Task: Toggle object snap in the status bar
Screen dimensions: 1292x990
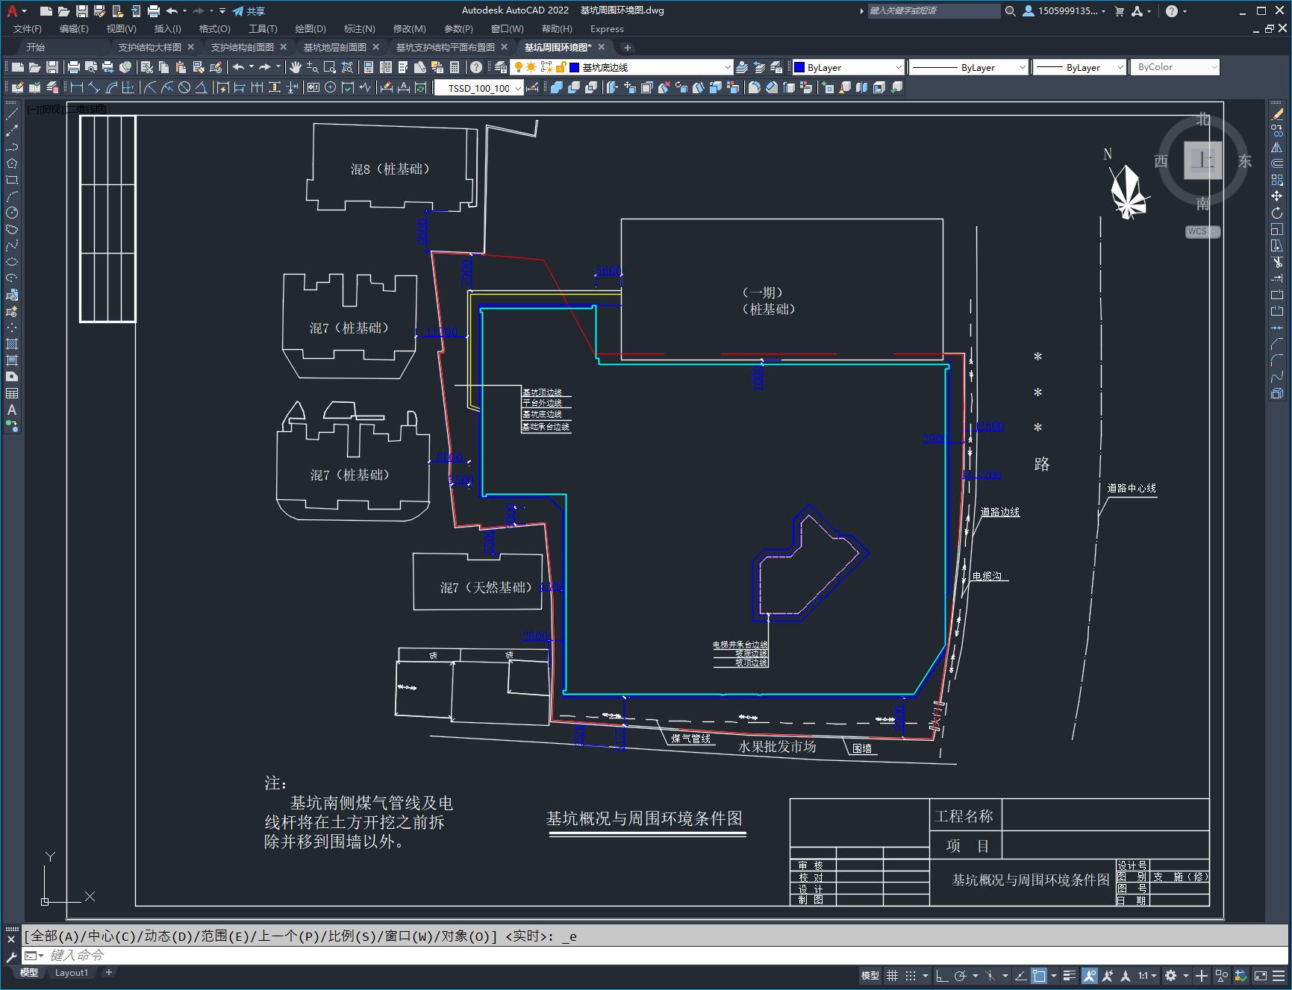Action: (x=1039, y=975)
